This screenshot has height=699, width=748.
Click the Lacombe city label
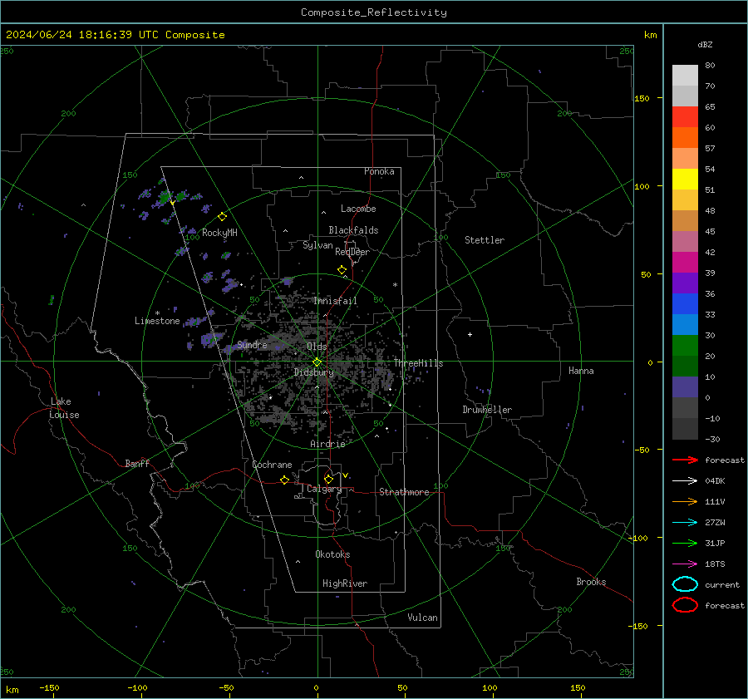(358, 209)
